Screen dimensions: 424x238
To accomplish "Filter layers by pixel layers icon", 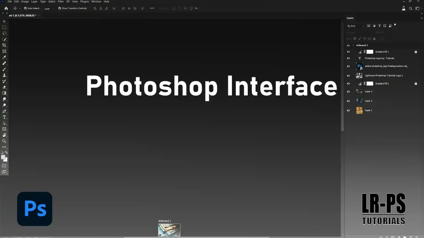I will 369,26.
